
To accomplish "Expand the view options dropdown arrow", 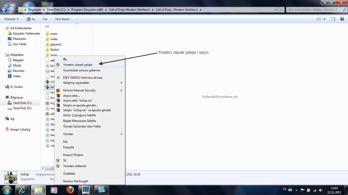I will pos(324,19).
